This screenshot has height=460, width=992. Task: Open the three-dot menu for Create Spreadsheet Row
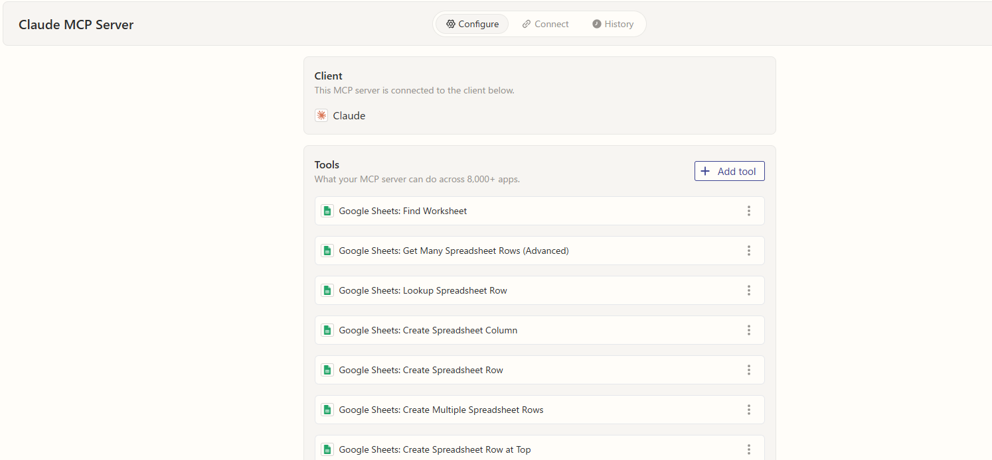(749, 370)
